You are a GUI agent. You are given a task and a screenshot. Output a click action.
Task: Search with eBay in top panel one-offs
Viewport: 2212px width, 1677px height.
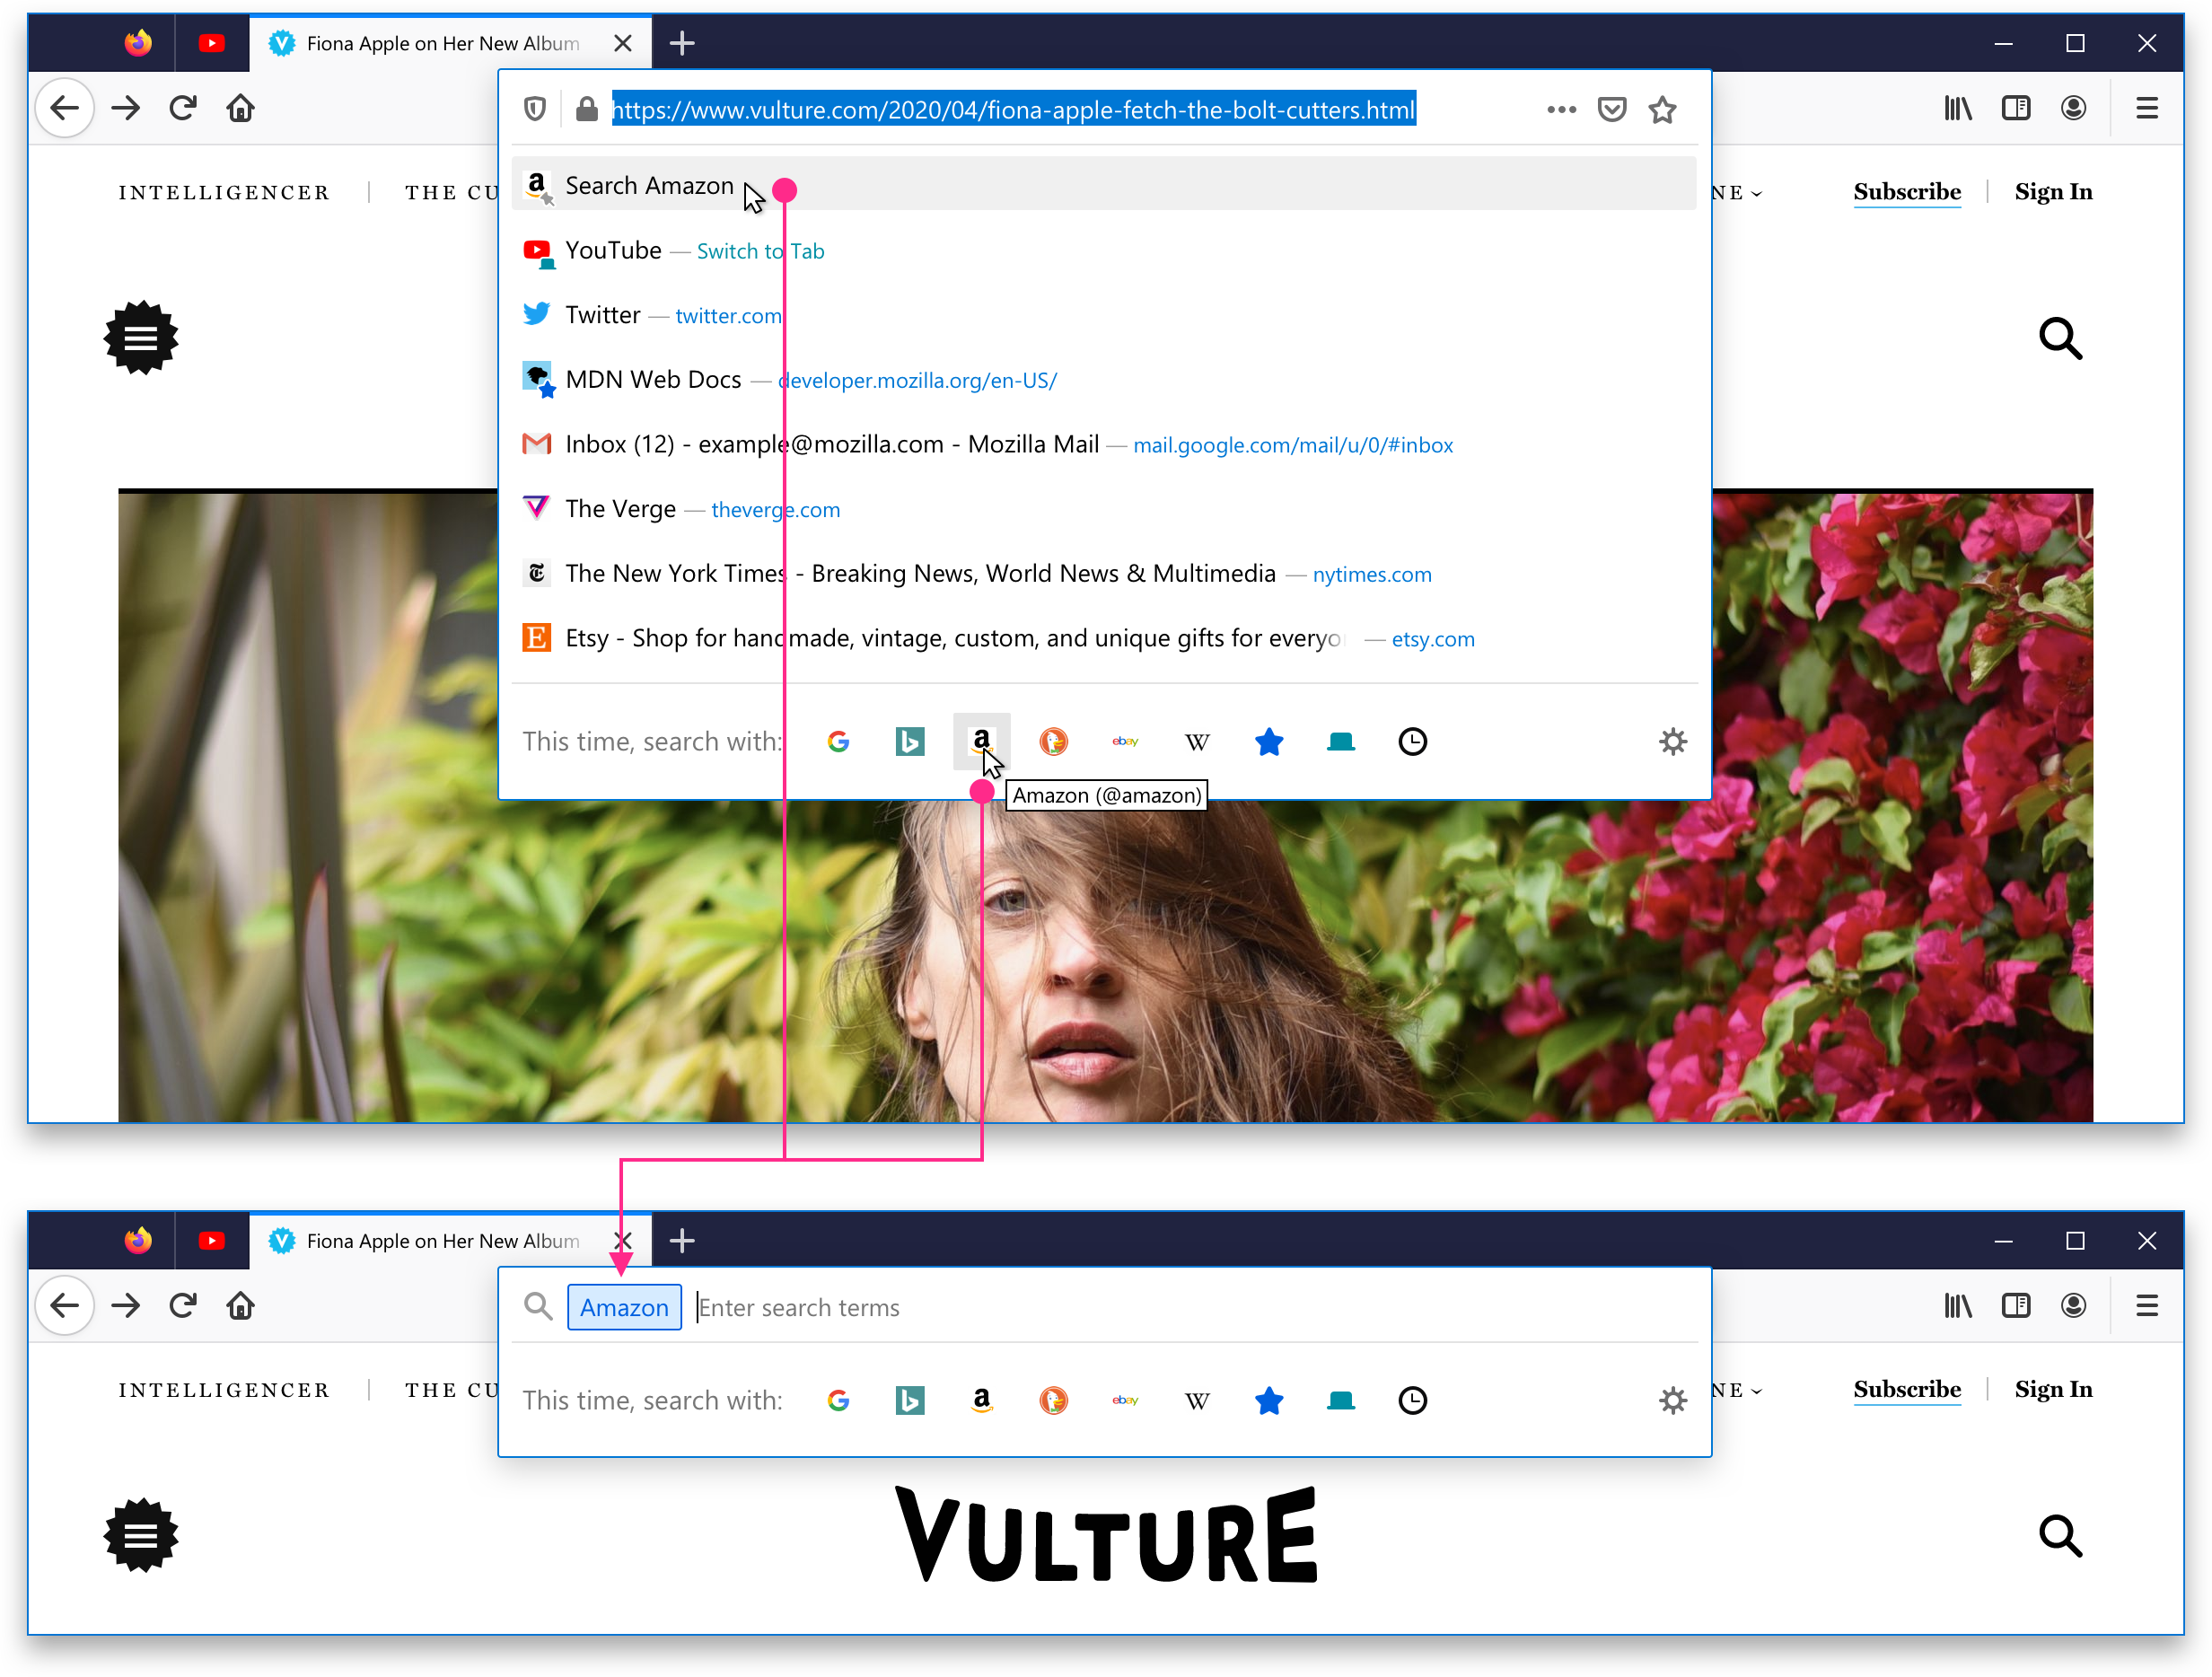(x=1125, y=742)
